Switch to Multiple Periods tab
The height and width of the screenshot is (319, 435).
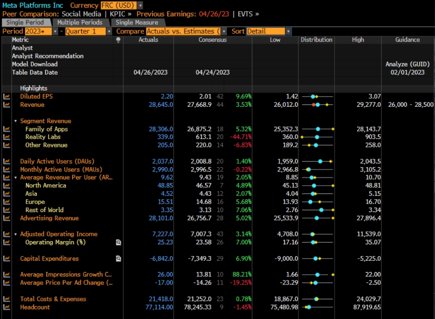coord(80,22)
